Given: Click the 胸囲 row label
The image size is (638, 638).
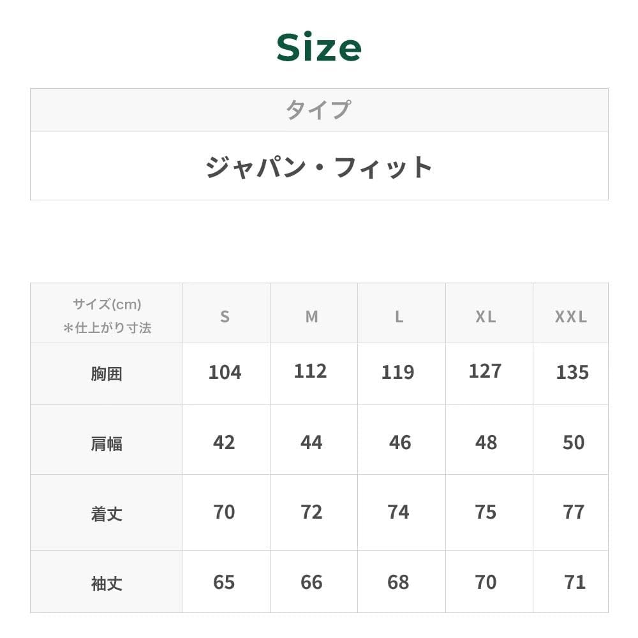Looking at the screenshot, I should click(107, 373).
